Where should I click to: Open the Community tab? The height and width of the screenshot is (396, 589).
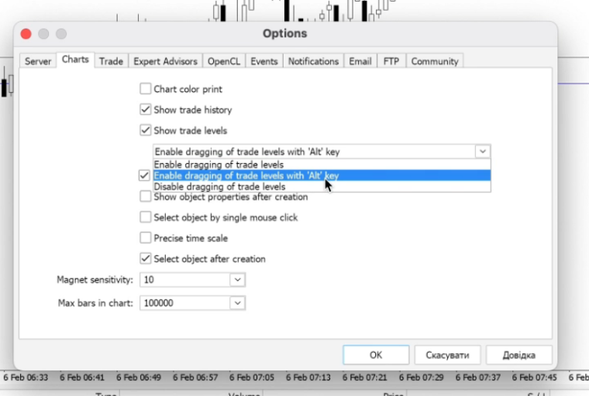click(x=435, y=61)
